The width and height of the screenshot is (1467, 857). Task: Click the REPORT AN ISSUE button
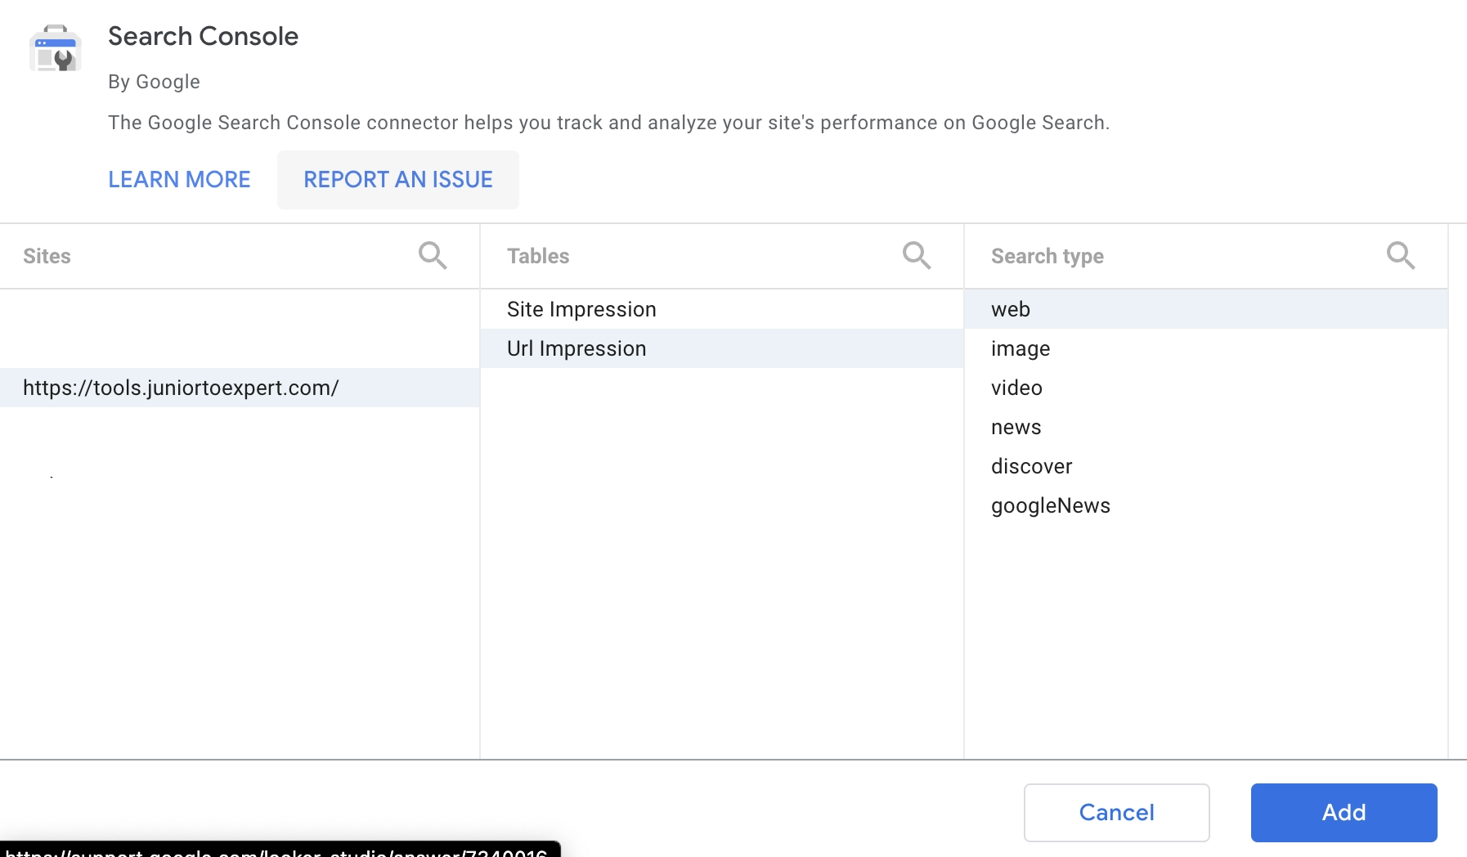click(x=398, y=180)
